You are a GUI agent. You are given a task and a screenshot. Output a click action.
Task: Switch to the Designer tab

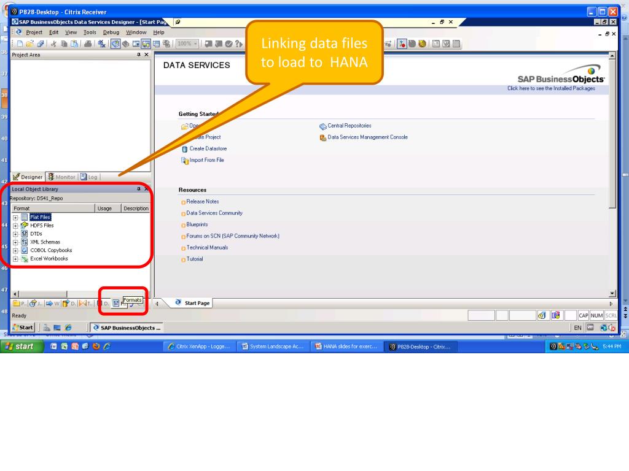click(28, 177)
